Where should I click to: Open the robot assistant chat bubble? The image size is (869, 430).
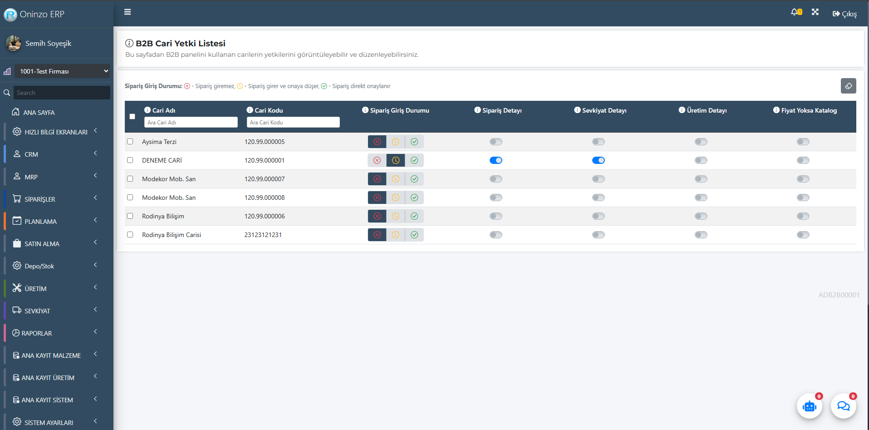809,406
